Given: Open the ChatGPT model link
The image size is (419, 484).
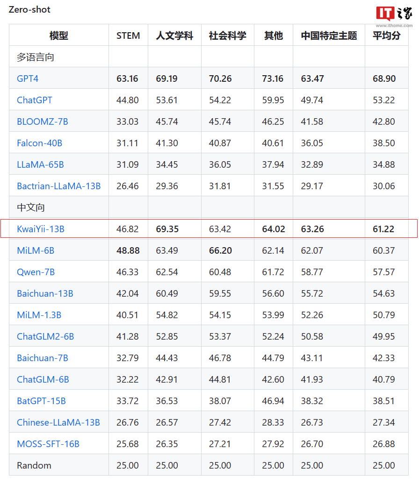Looking at the screenshot, I should [x=35, y=100].
